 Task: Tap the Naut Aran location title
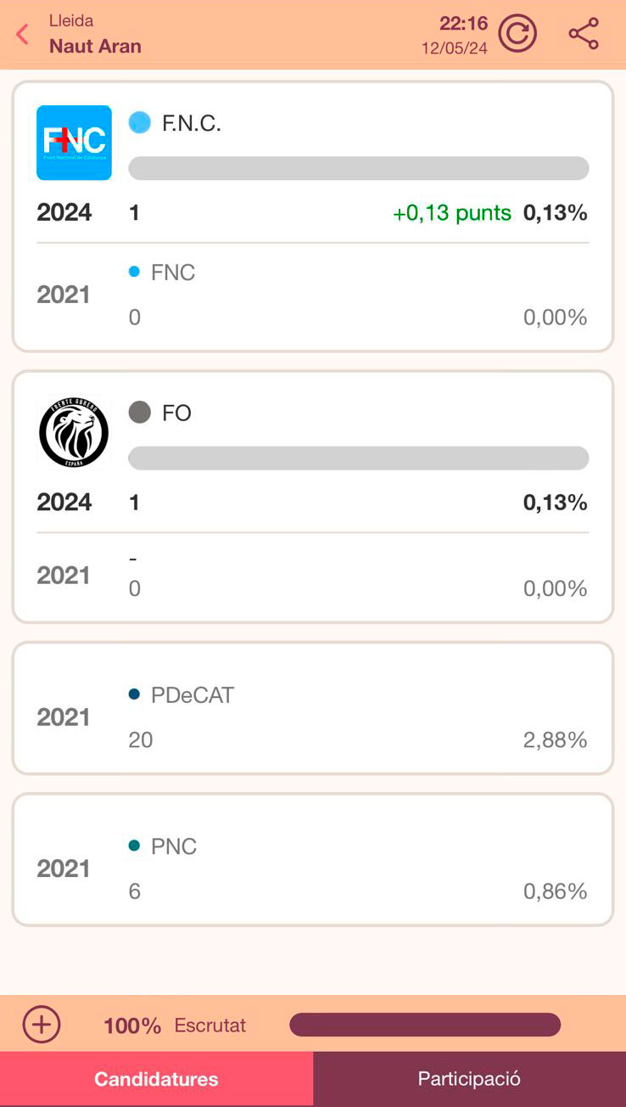(95, 46)
